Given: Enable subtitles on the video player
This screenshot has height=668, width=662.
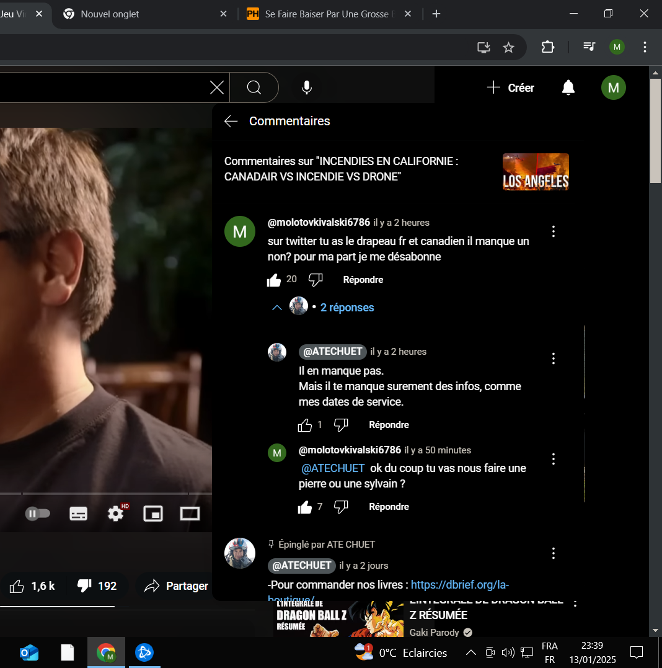Looking at the screenshot, I should point(78,514).
